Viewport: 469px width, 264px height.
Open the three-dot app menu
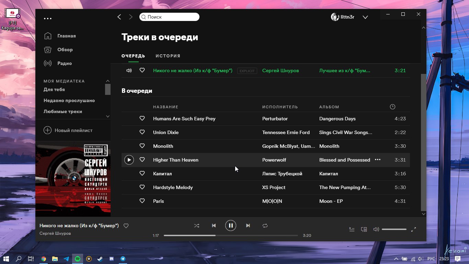point(48,19)
